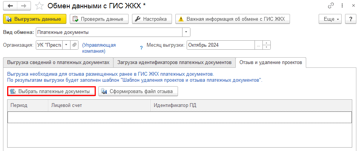Switch to "Выгрузка сведений о платежных документах" tab
The image size is (359, 151).
click(58, 62)
